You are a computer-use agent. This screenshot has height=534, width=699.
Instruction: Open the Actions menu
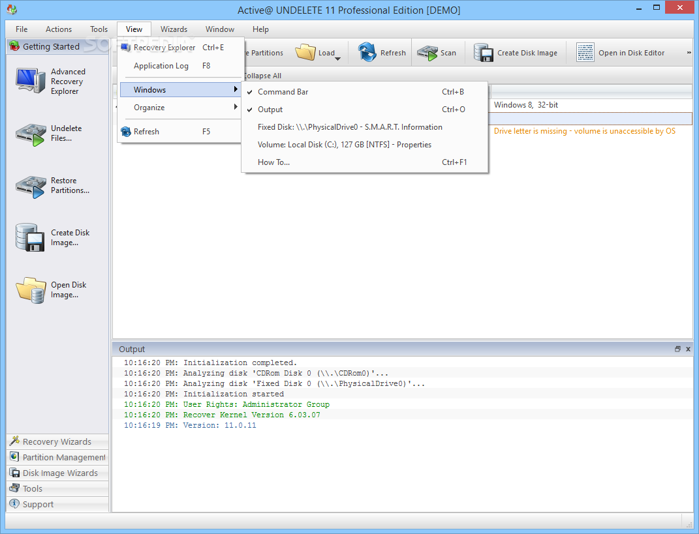point(58,29)
